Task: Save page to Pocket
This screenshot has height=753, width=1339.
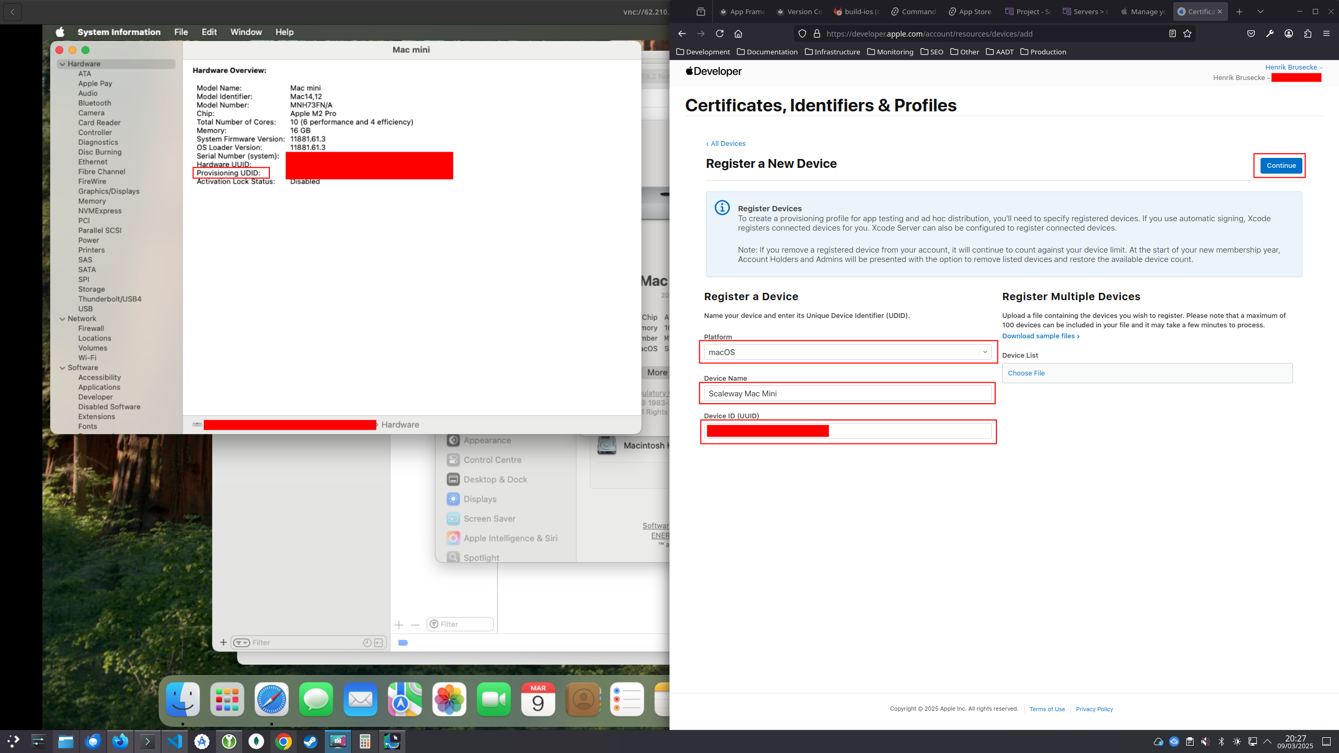Action: click(x=1251, y=33)
